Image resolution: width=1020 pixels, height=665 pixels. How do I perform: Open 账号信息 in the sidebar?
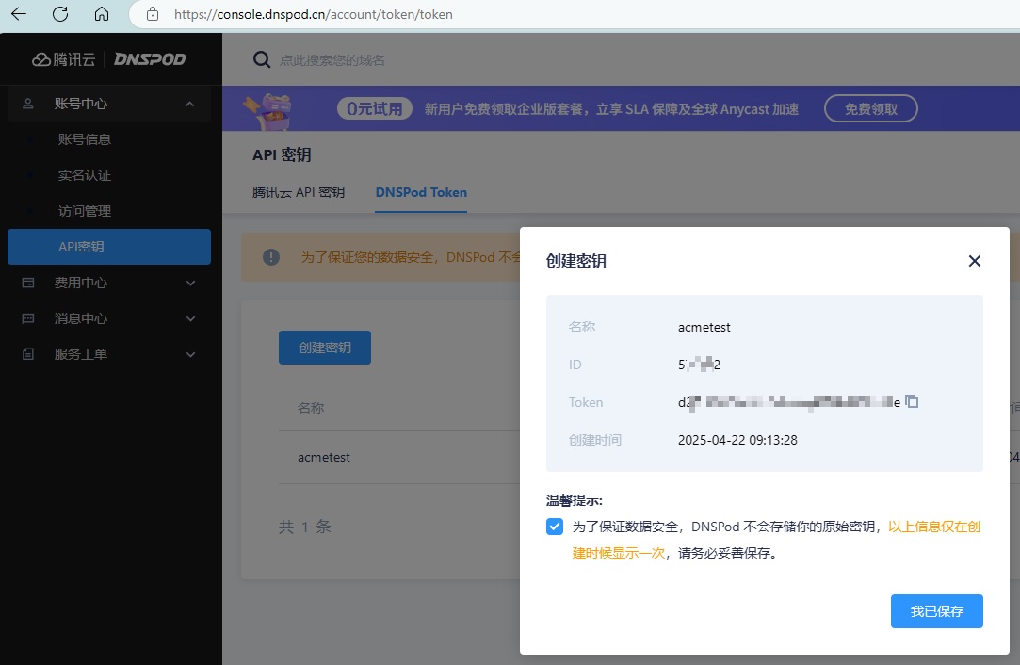(85, 139)
